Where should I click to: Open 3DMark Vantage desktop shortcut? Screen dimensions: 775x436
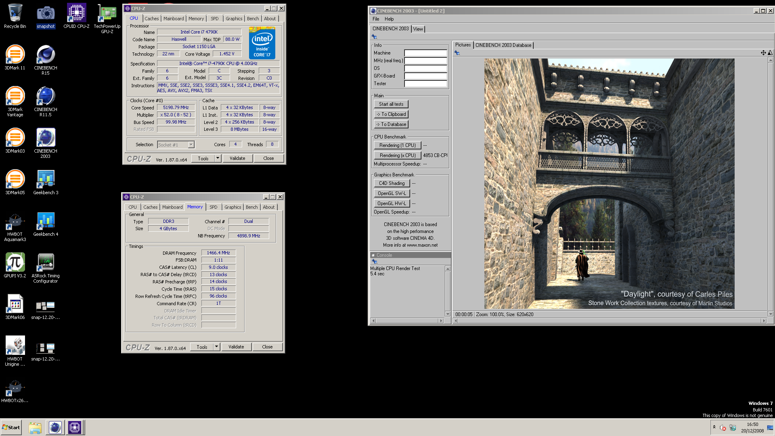coord(15,101)
